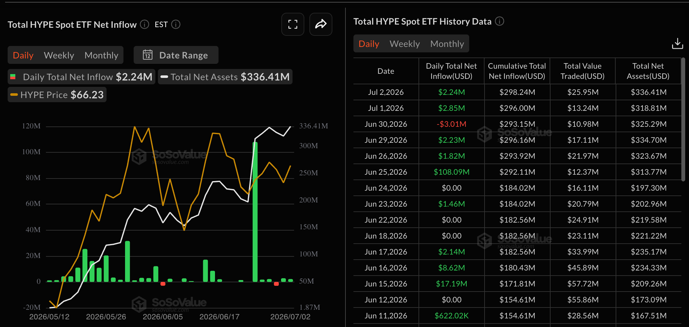
Task: Click $318.81M total net assets cell
Action: pyautogui.click(x=648, y=108)
